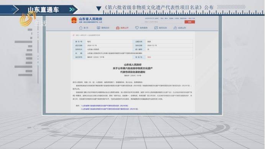Open the 要闻动态 news icon in navigation
The width and height of the screenshot is (265, 149).
coord(98,28)
